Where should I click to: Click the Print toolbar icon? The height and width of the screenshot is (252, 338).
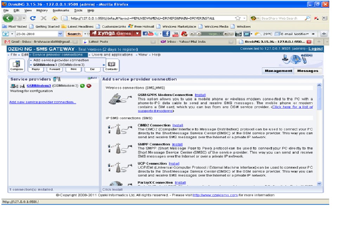click(x=74, y=69)
